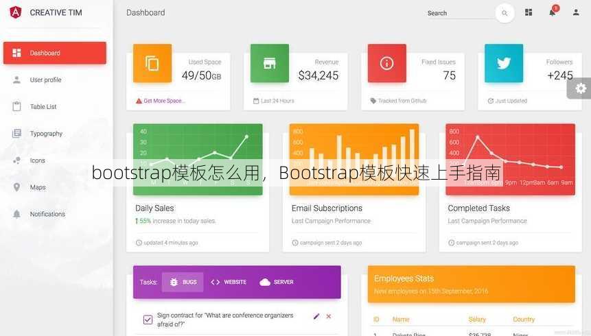The width and height of the screenshot is (591, 336).
Task: Click the Dashboard page title in navbar
Action: 146,12
